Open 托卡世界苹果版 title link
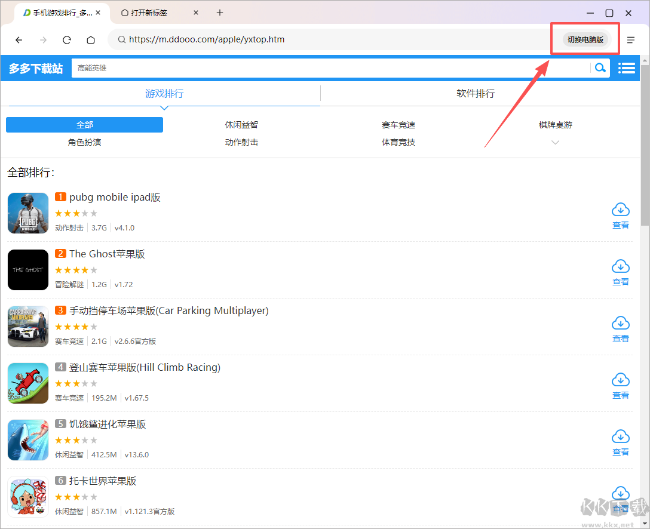Image resolution: width=650 pixels, height=529 pixels. 103,481
